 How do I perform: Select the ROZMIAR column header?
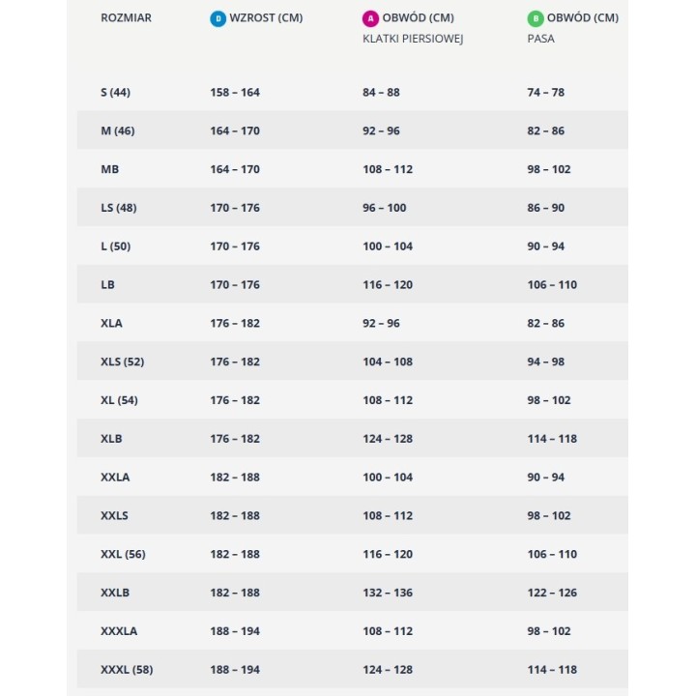point(126,17)
